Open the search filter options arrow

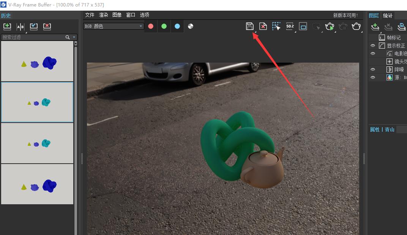coord(74,37)
